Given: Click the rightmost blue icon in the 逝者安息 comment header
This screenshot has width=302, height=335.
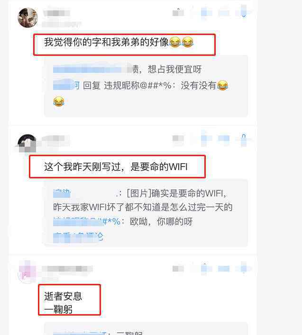Looking at the screenshot, I should [244, 269].
